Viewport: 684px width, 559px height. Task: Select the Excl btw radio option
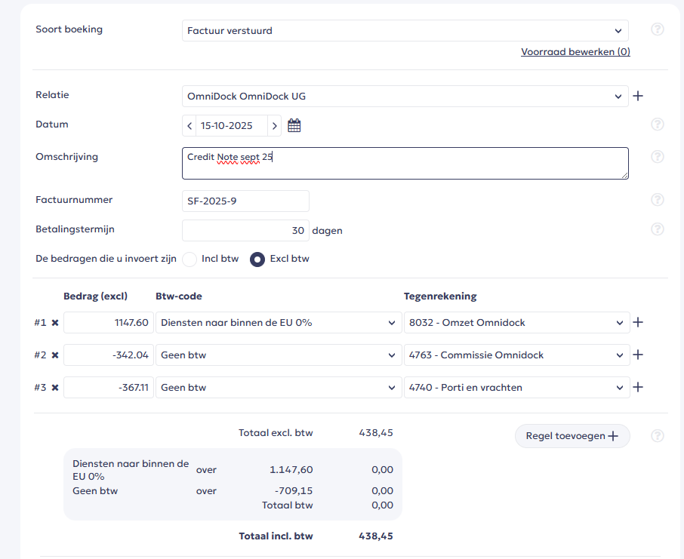tap(257, 259)
